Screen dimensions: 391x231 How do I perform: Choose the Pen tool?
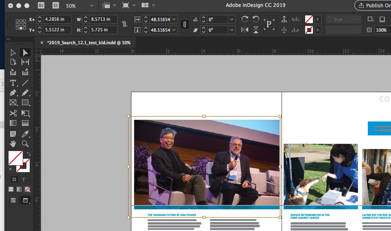click(13, 93)
